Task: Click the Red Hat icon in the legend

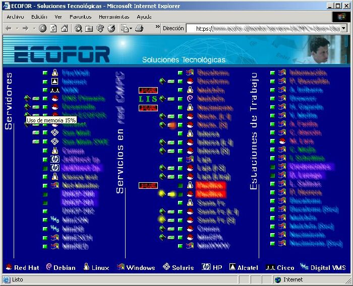Action: point(9,267)
